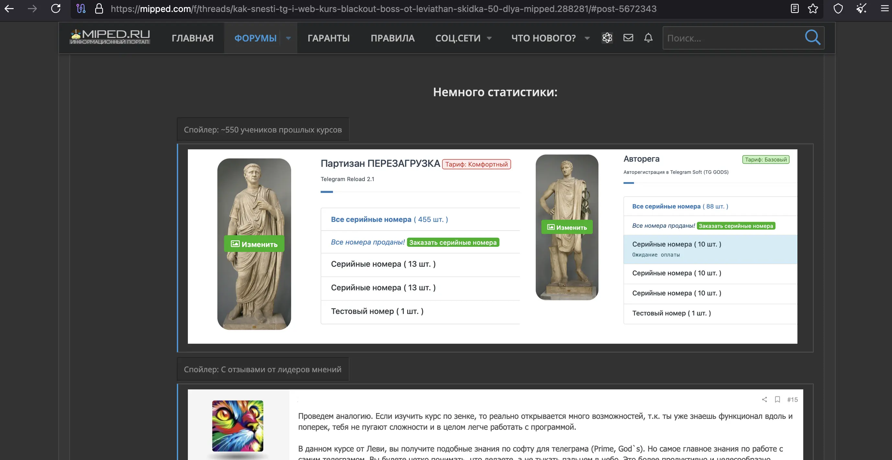Open 'Все серийные номера (88 шт.)' link
Screen dimensions: 892x460
[x=680, y=206]
